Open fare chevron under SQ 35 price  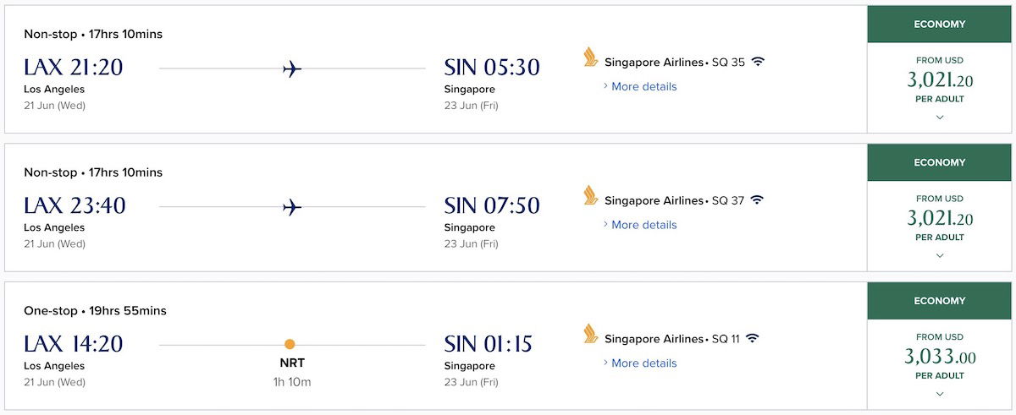coord(940,117)
